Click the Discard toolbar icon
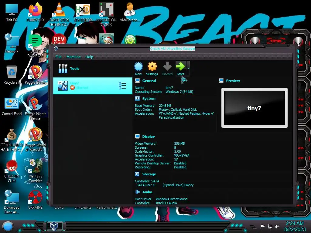Screen dimensions: 311x233 [x=167, y=69]
